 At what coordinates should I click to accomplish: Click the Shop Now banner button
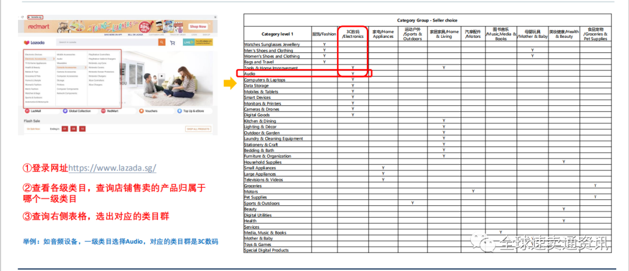pos(198,27)
